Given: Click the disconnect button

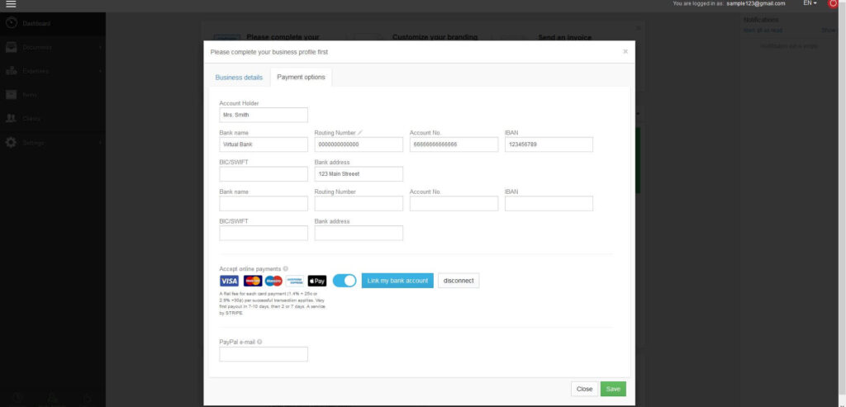Looking at the screenshot, I should 459,281.
